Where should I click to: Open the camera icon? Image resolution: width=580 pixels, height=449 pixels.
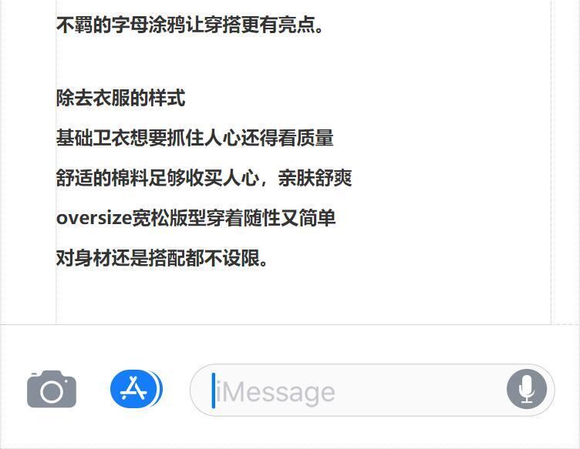click(52, 389)
